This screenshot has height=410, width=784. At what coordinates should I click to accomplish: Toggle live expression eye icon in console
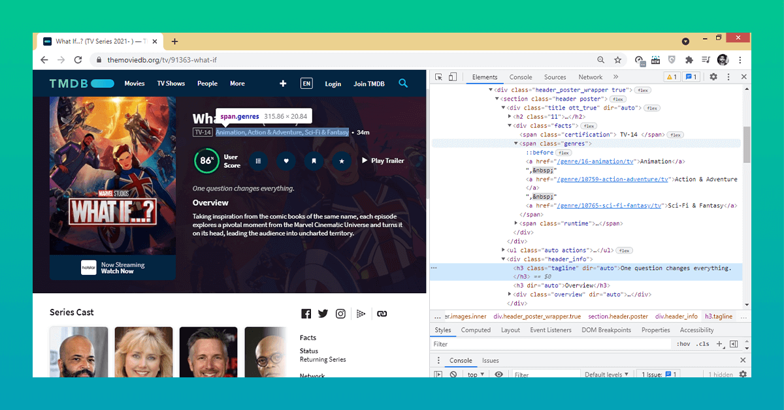(x=498, y=375)
